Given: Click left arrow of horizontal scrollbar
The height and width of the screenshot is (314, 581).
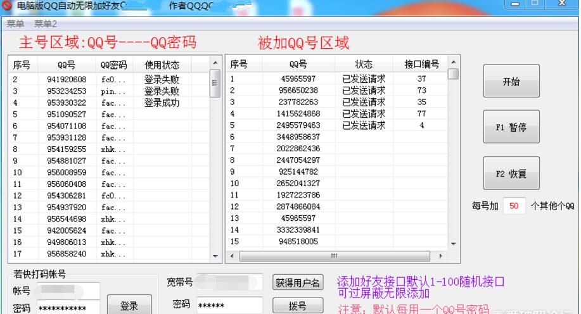Looking at the screenshot, I should (233, 256).
